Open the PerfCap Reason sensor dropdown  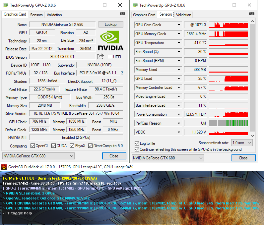pos(179,123)
